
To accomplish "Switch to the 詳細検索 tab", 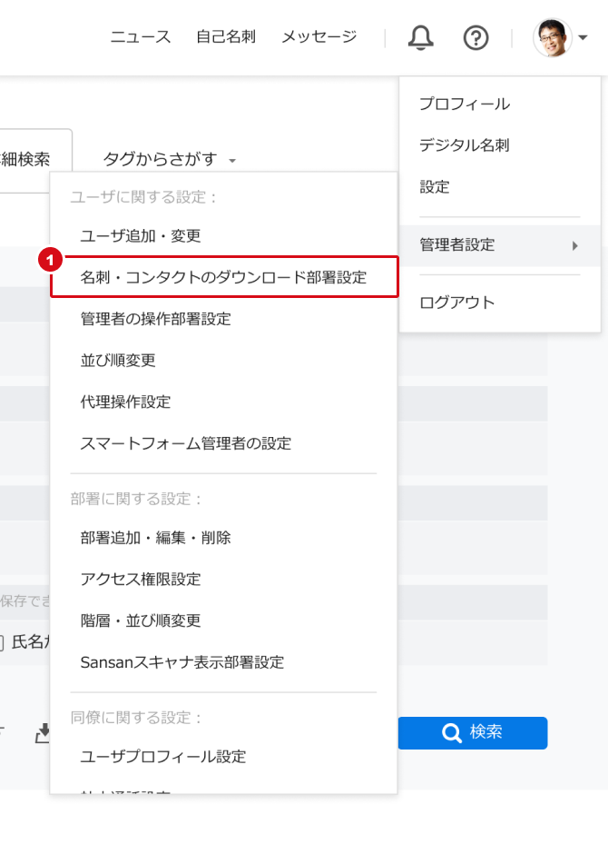I will coord(27,160).
